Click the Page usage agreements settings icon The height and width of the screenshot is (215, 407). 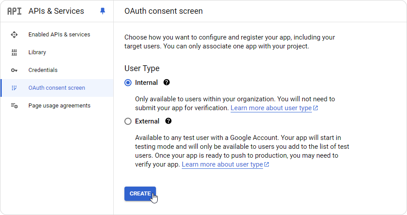(x=14, y=106)
